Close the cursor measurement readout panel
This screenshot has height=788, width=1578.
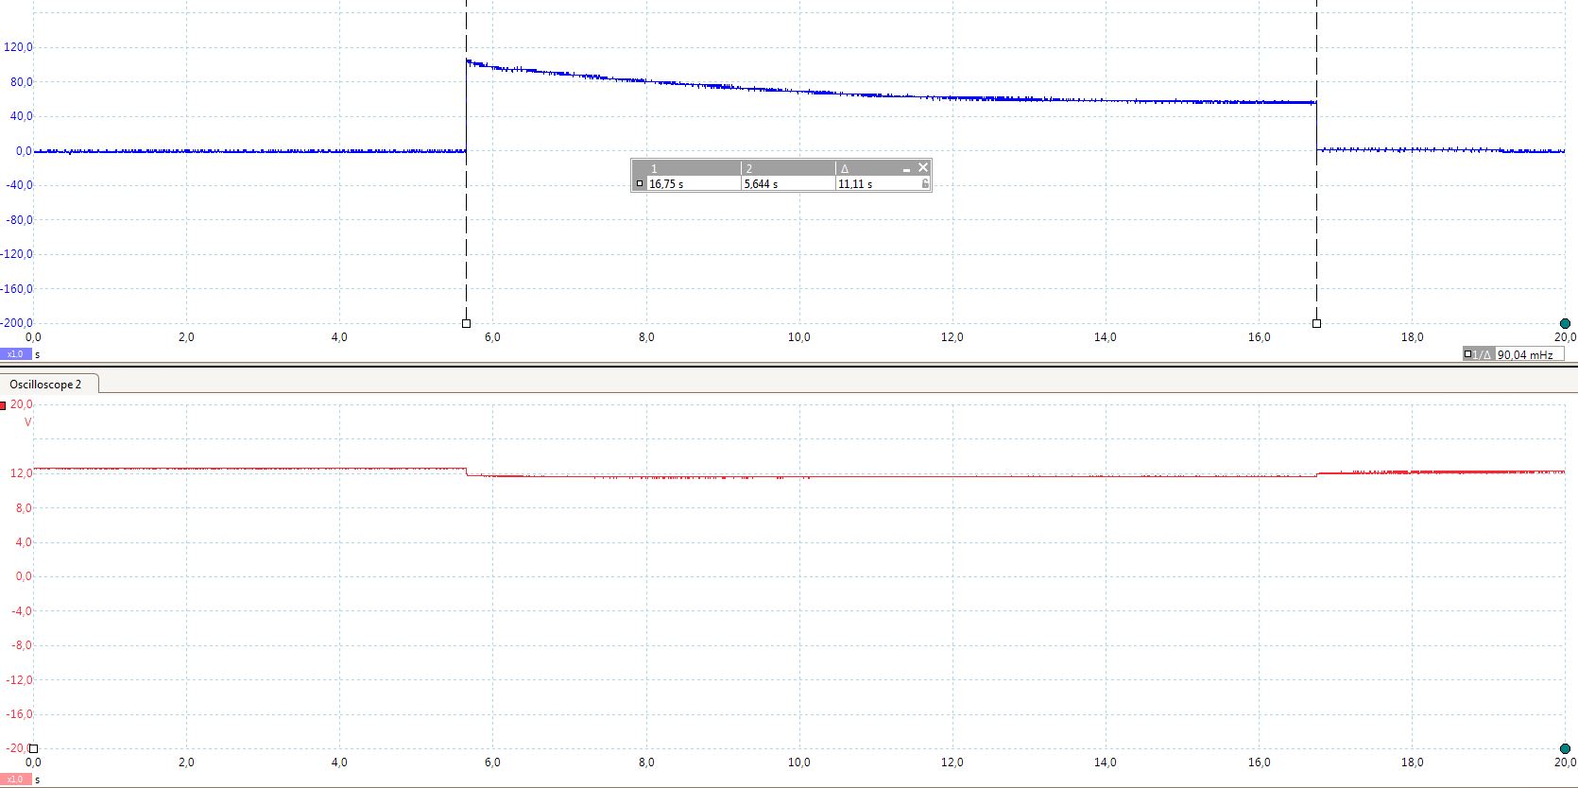click(x=923, y=168)
